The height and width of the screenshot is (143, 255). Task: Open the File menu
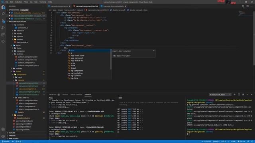7,2
